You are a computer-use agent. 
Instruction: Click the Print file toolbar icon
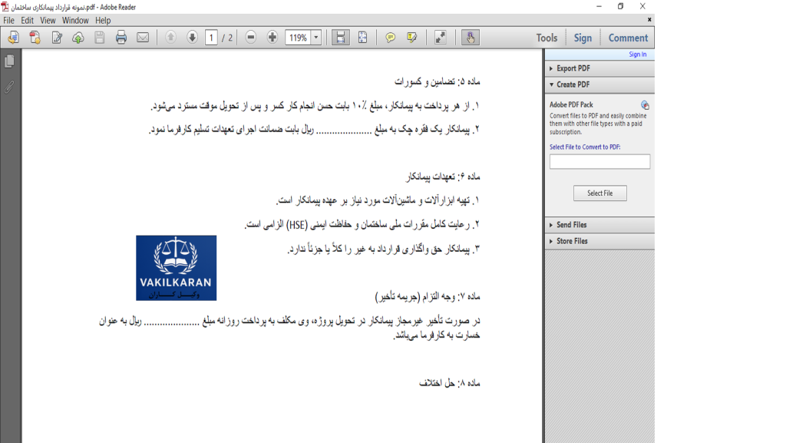121,38
